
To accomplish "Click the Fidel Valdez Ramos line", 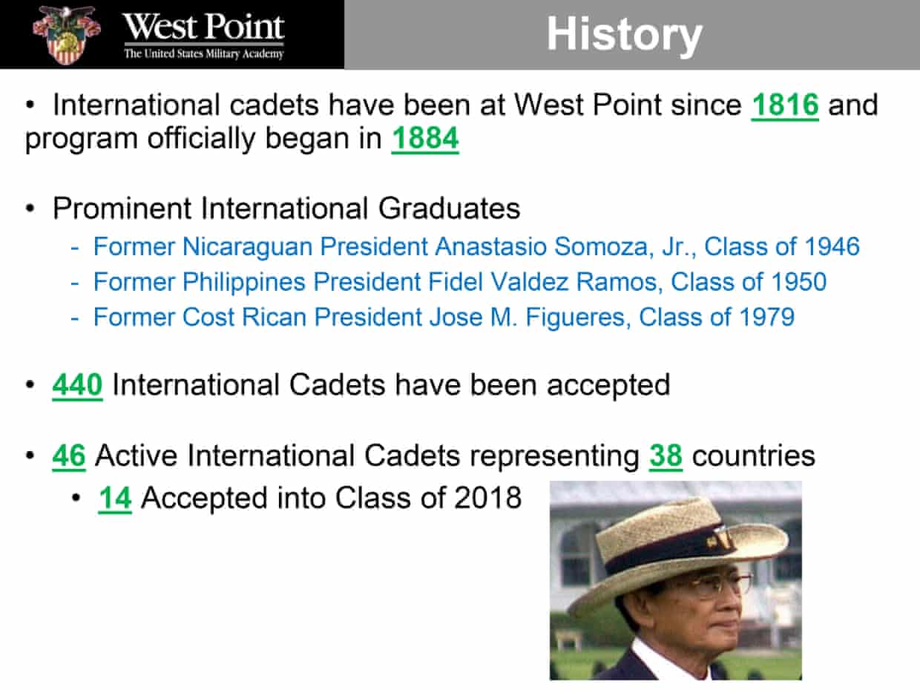I will click(x=459, y=282).
